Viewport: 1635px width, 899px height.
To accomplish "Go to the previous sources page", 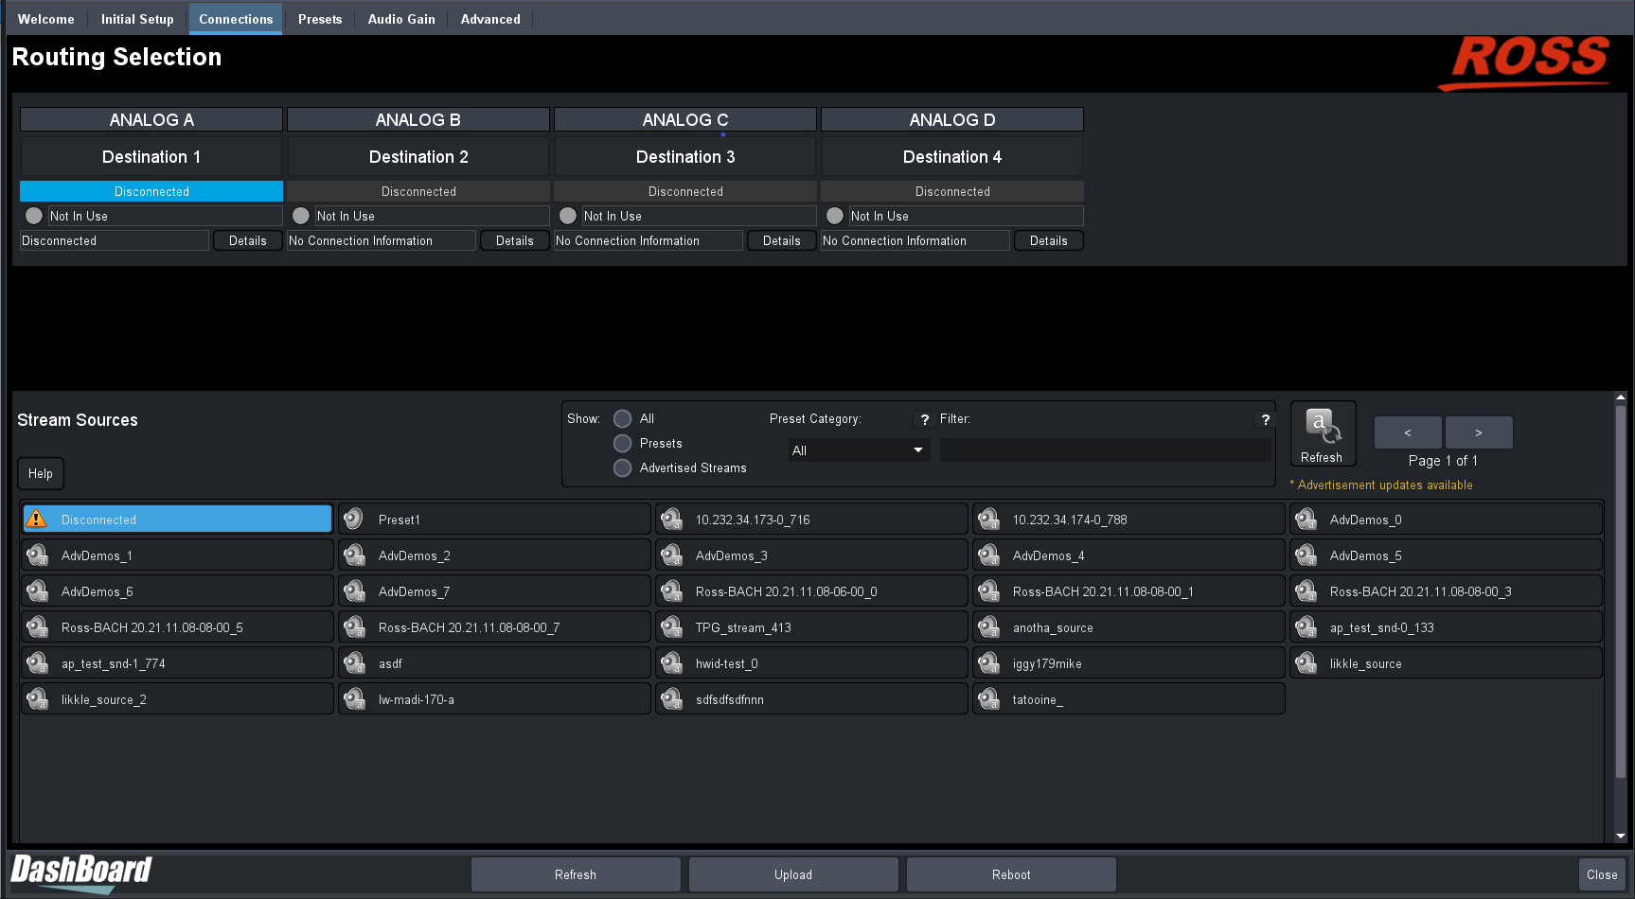I will pyautogui.click(x=1408, y=432).
